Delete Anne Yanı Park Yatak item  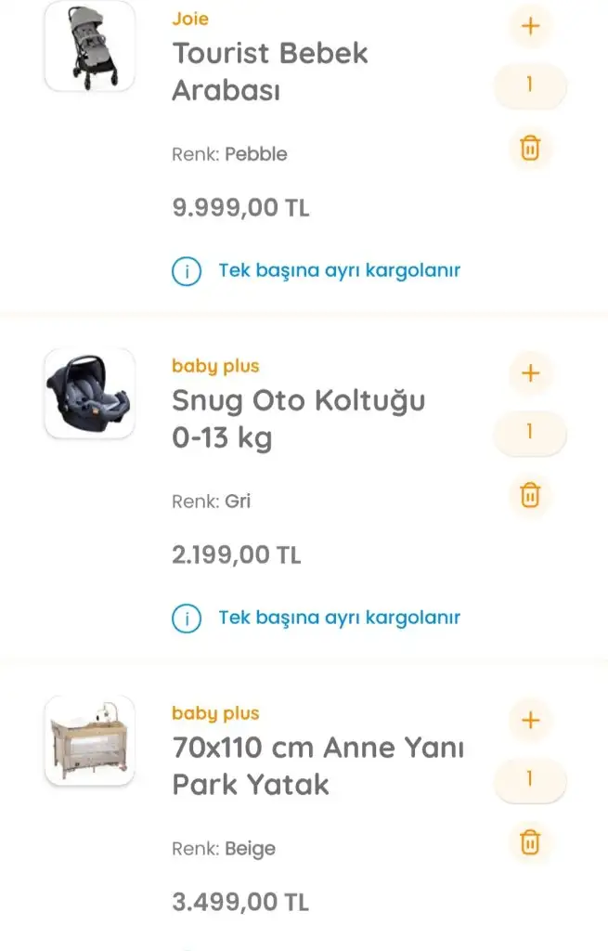(530, 842)
